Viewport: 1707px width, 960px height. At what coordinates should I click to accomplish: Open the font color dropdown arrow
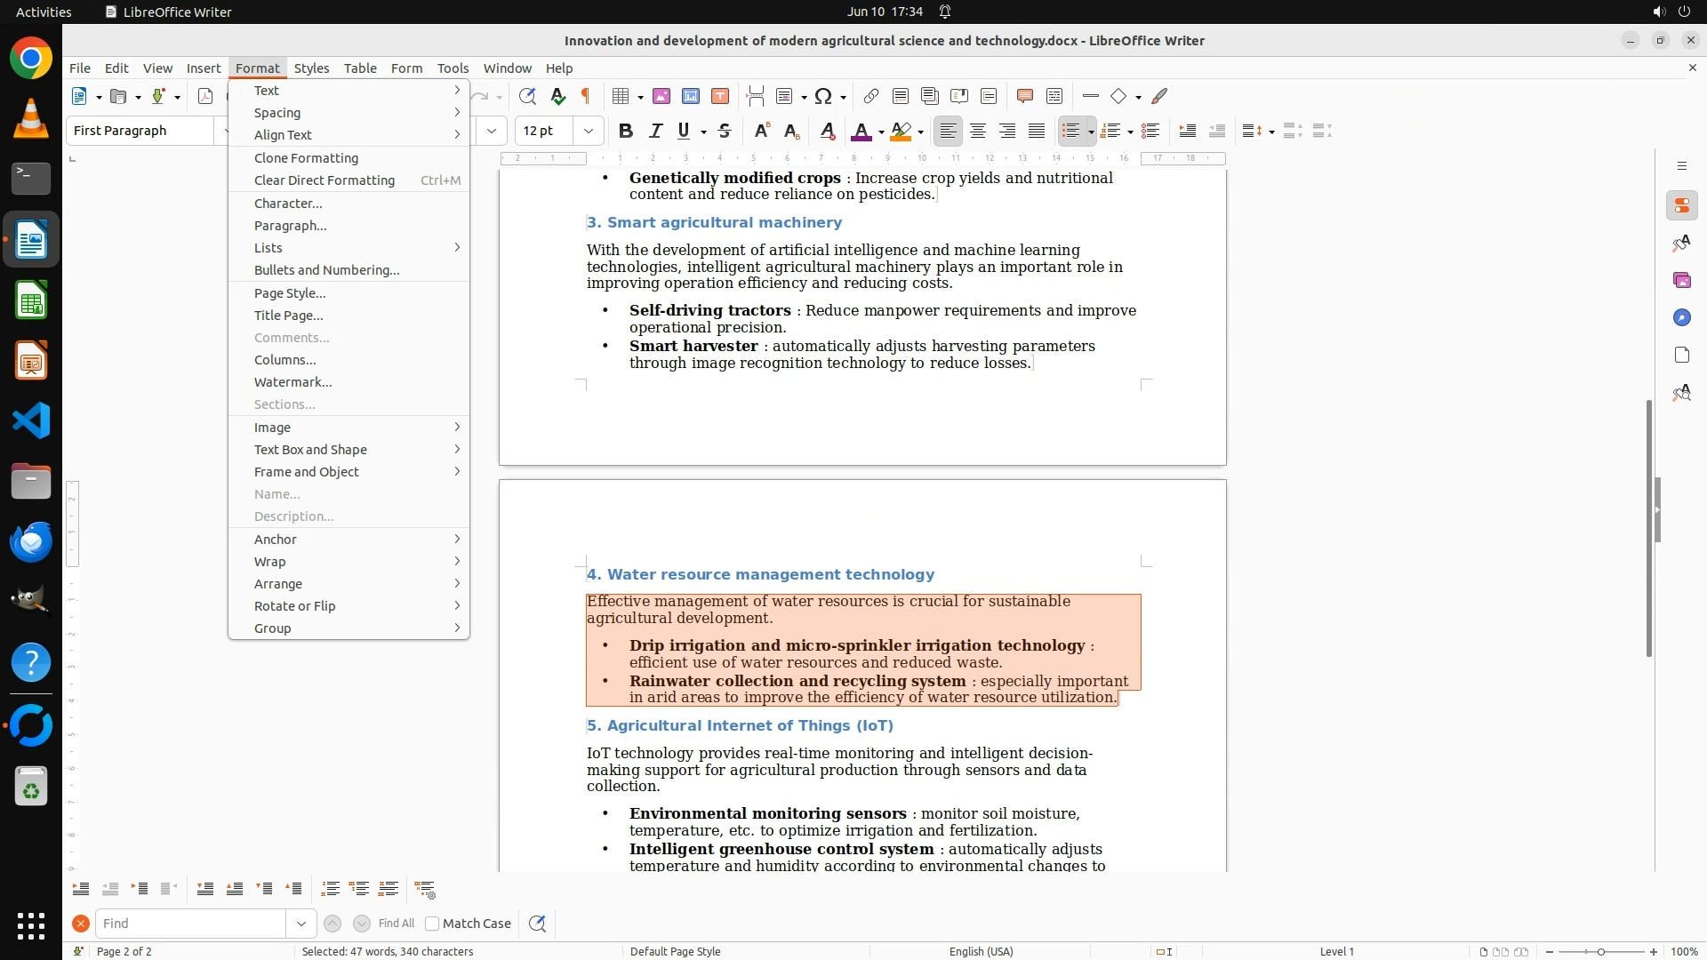[881, 132]
